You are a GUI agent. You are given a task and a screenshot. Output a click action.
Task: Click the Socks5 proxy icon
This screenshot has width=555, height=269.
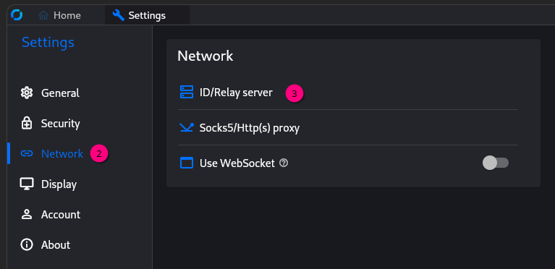(187, 127)
